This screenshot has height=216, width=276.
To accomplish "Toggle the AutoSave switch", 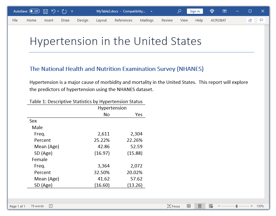I will [x=34, y=11].
